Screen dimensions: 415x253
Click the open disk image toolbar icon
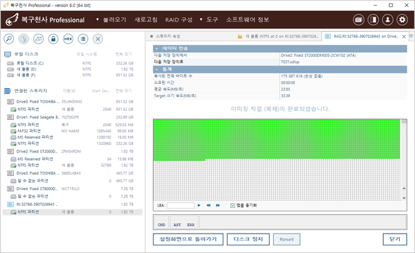[38, 39]
